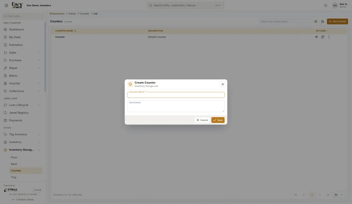Expand the Loan Lifecycle menu
This screenshot has width=352, height=204.
click(23, 105)
